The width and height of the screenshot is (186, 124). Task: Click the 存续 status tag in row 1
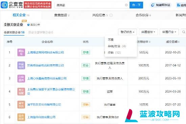point(86,52)
